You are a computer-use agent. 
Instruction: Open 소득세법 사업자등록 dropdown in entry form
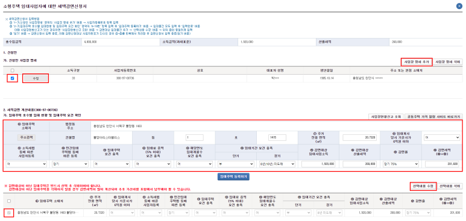click(26, 164)
